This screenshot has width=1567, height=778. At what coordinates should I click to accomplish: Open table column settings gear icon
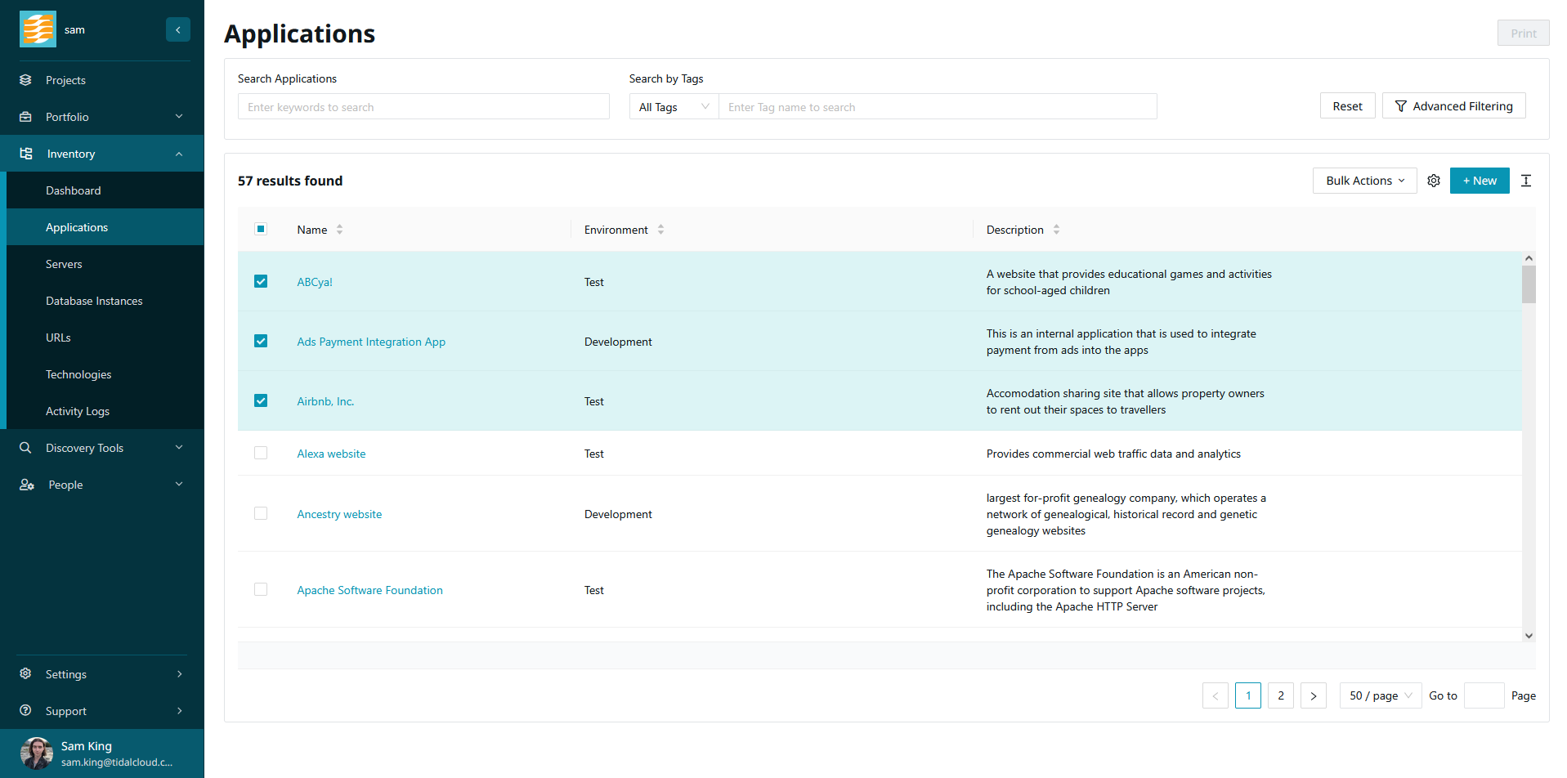(1433, 181)
